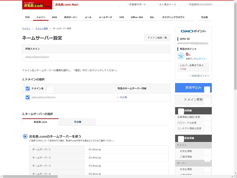Open the SSL navigation tab
The width and height of the screenshot is (237, 178).
[x=152, y=17]
